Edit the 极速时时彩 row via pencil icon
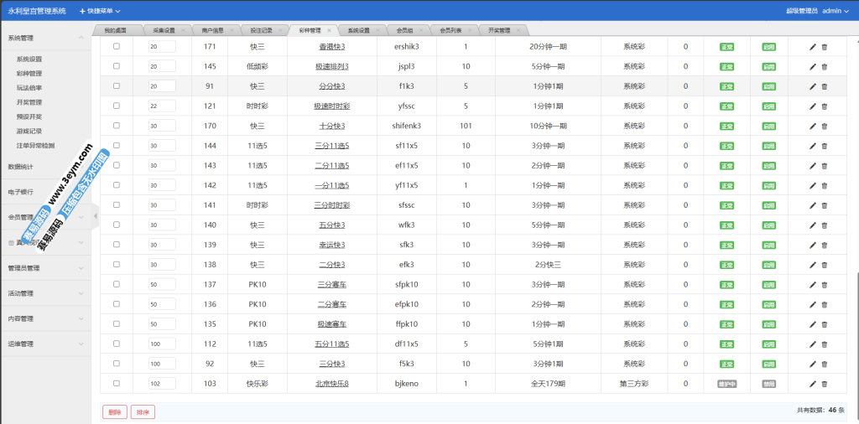 [812, 106]
